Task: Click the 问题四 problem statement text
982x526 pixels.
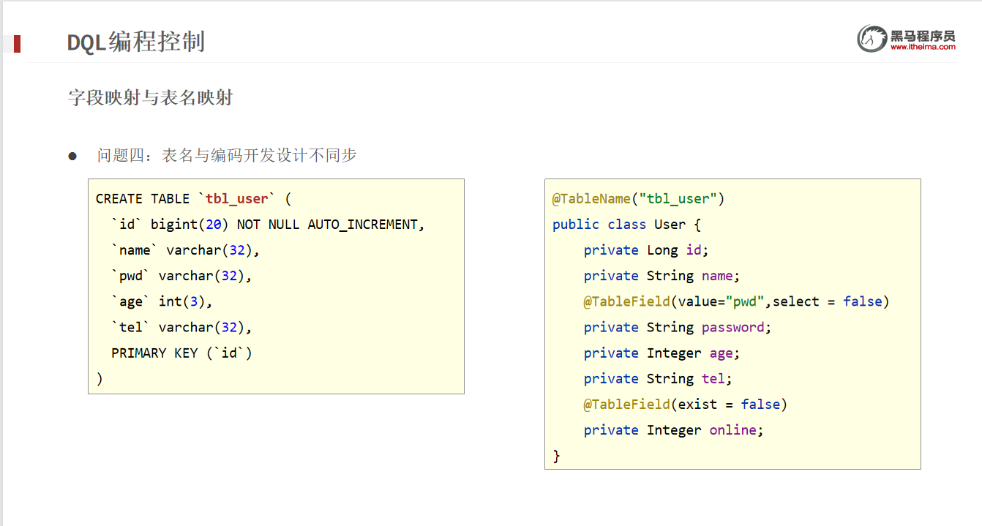Action: point(227,155)
